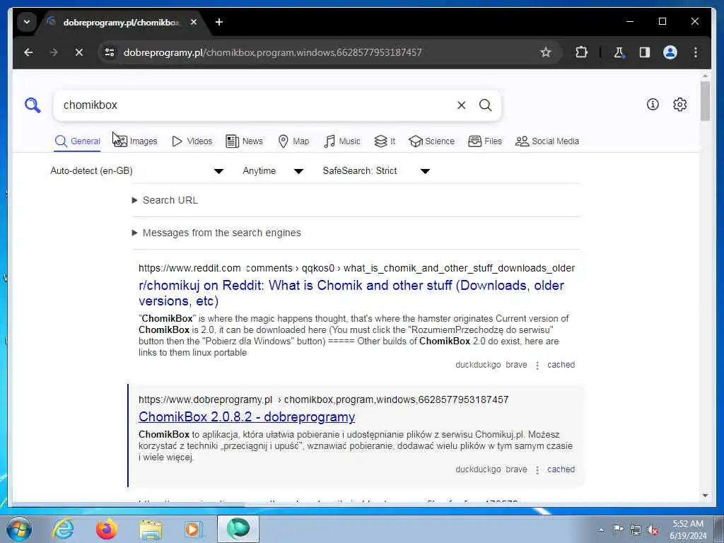The image size is (724, 543).
Task: Open the r/chomikuj on Reddit result
Action: [351, 293]
